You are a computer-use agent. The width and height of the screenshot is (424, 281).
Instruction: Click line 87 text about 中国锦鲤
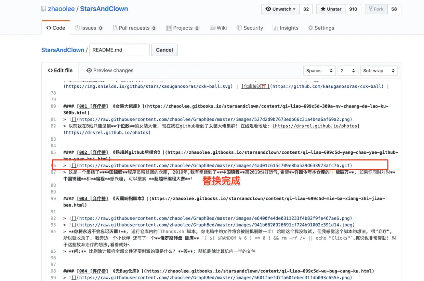(229, 175)
